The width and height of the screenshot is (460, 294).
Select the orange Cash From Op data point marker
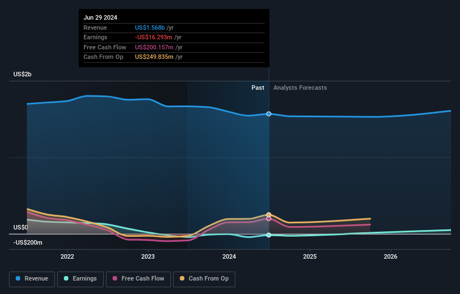[x=269, y=215]
